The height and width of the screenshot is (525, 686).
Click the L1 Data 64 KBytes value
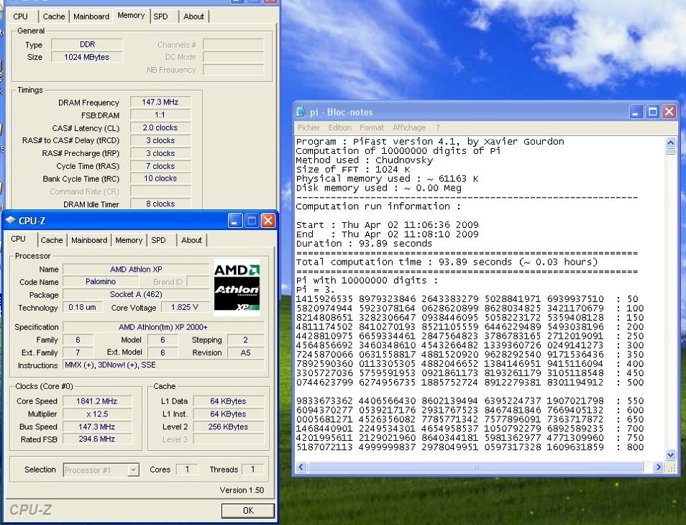coord(229,401)
